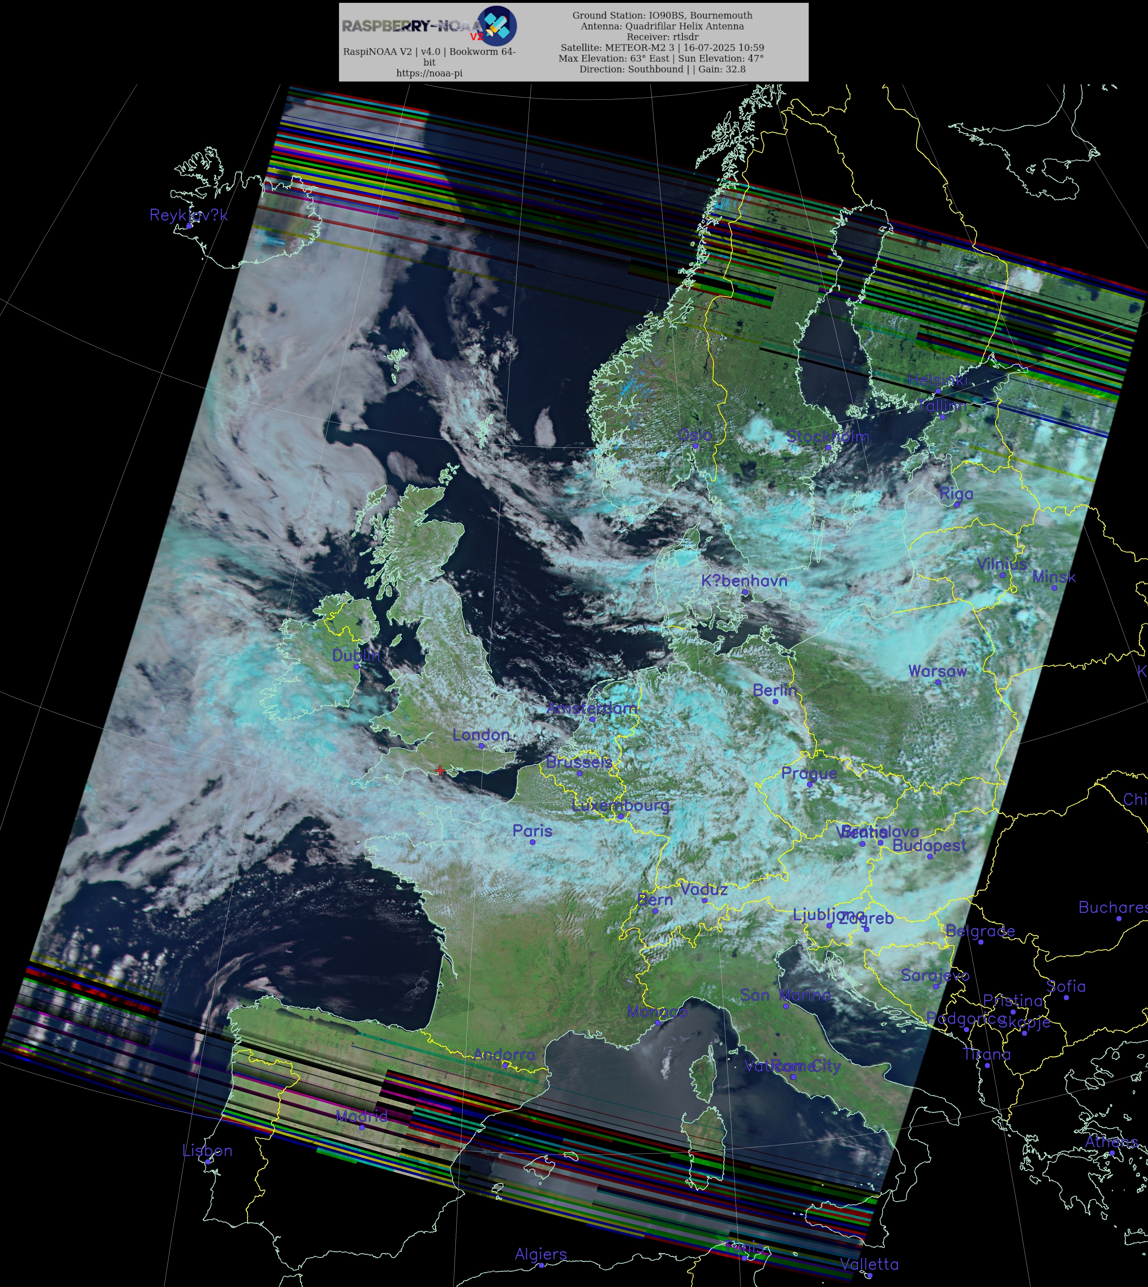Click the Oslo city label

click(x=695, y=435)
